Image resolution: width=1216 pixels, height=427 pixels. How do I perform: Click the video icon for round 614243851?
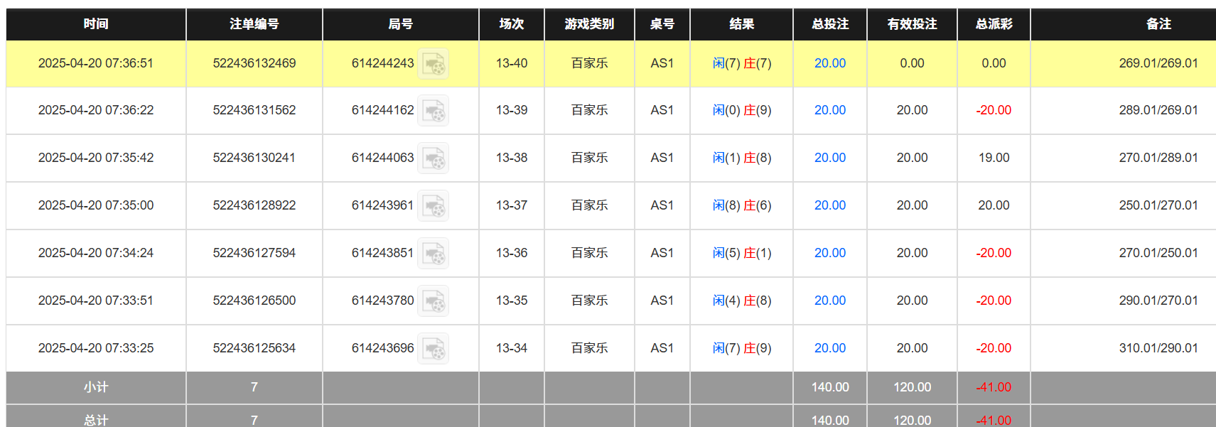click(436, 254)
